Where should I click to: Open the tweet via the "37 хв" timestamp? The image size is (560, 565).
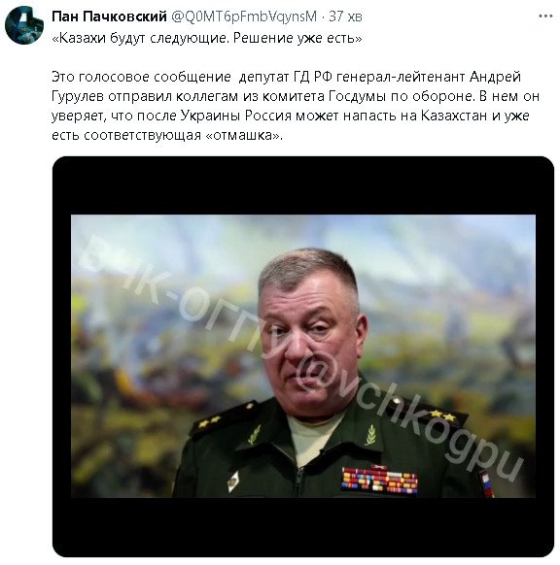click(x=345, y=17)
